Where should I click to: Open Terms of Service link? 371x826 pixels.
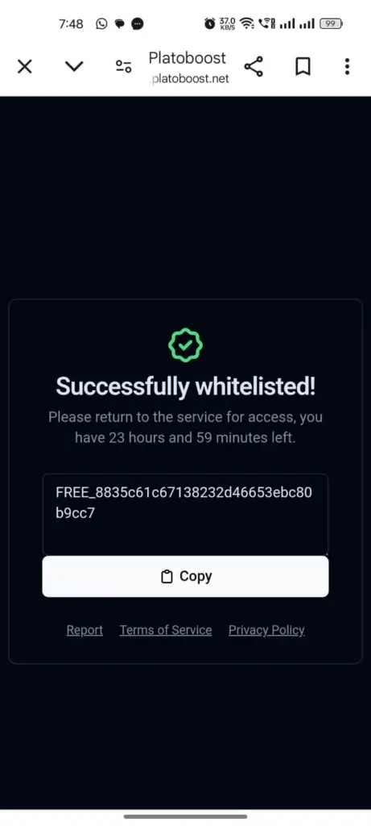[166, 630]
